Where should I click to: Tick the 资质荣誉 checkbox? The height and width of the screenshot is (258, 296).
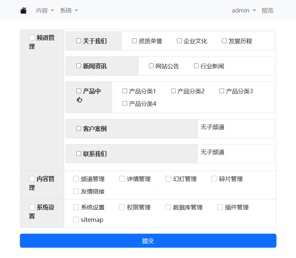click(134, 41)
